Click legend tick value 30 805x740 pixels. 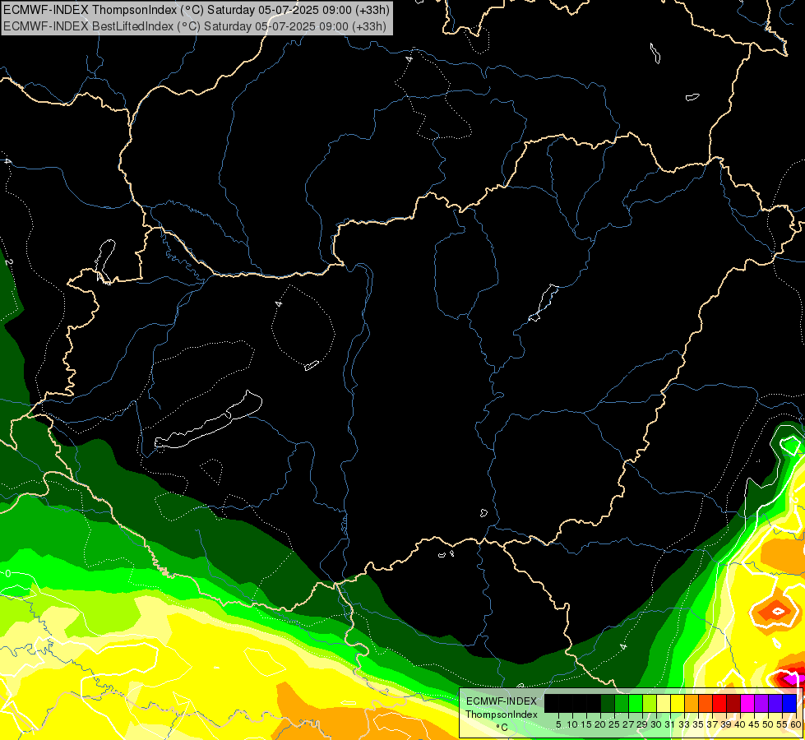click(x=656, y=724)
